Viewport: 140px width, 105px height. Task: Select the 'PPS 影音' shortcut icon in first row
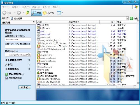point(39,25)
